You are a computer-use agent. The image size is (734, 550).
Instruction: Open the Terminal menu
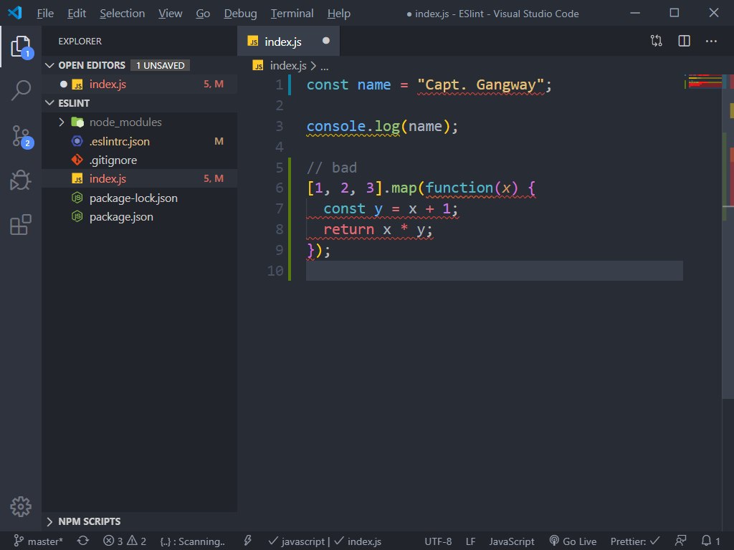point(292,13)
